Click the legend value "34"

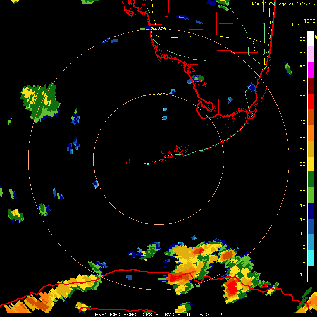coord(303,150)
